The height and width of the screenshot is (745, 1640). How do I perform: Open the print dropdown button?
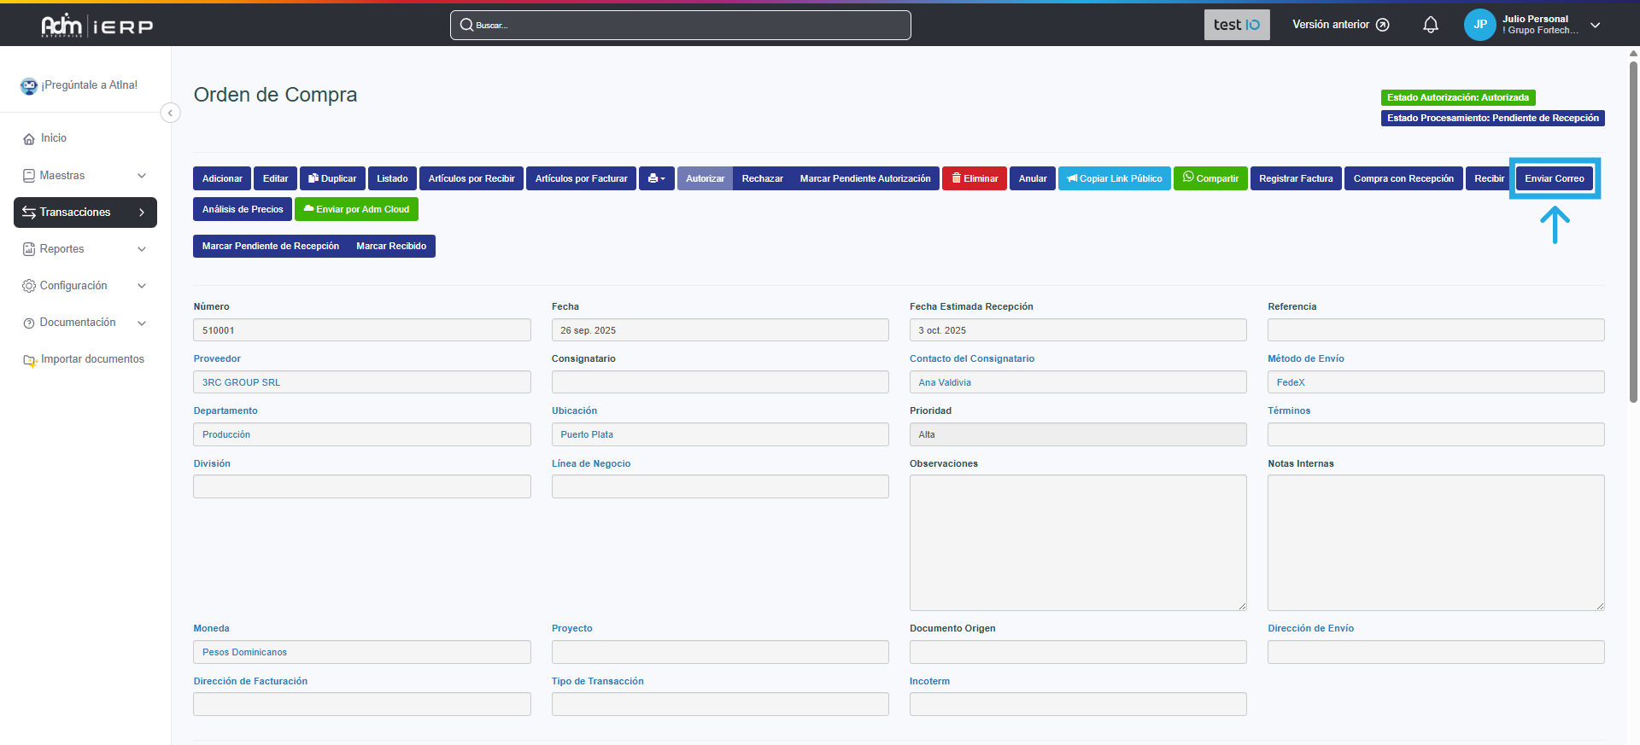[x=656, y=178]
